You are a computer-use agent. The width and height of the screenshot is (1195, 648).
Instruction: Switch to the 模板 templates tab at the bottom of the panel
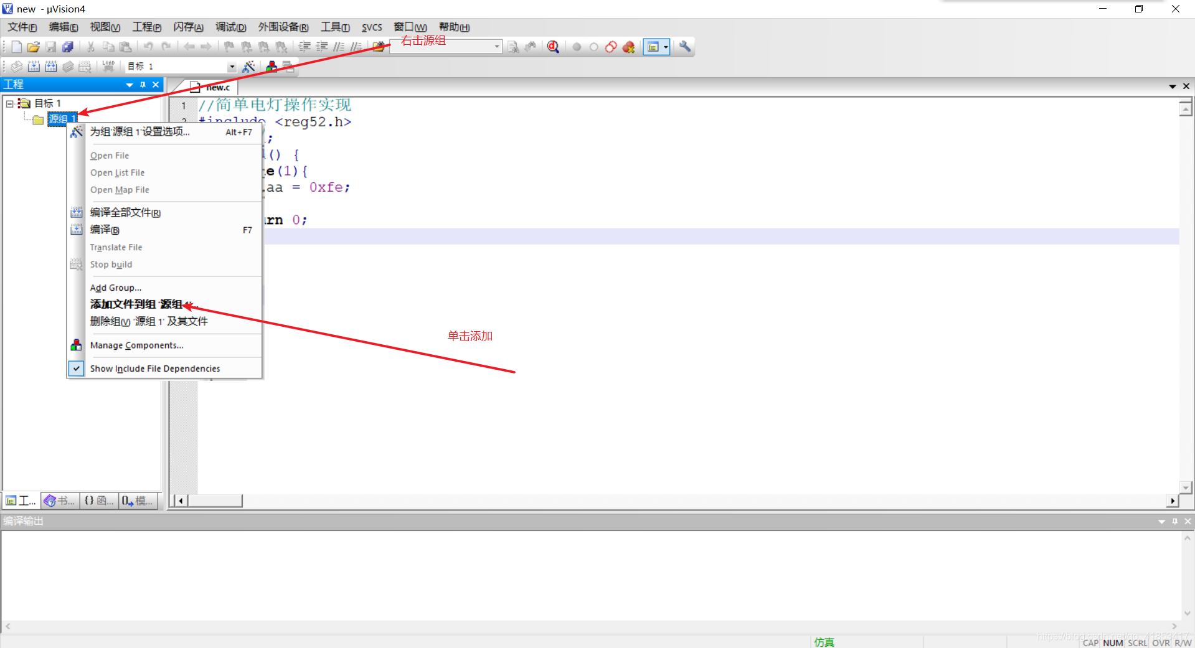pos(138,500)
